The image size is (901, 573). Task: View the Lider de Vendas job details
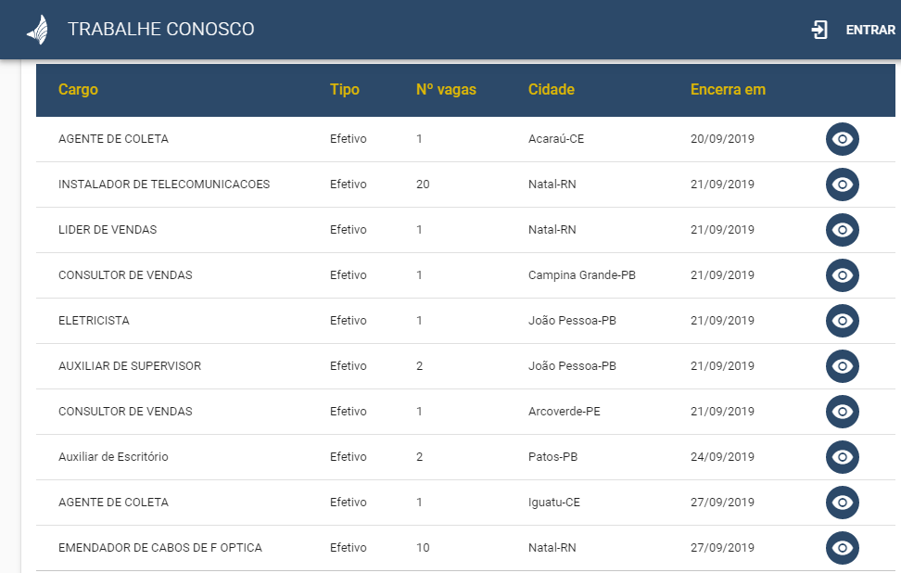click(842, 230)
